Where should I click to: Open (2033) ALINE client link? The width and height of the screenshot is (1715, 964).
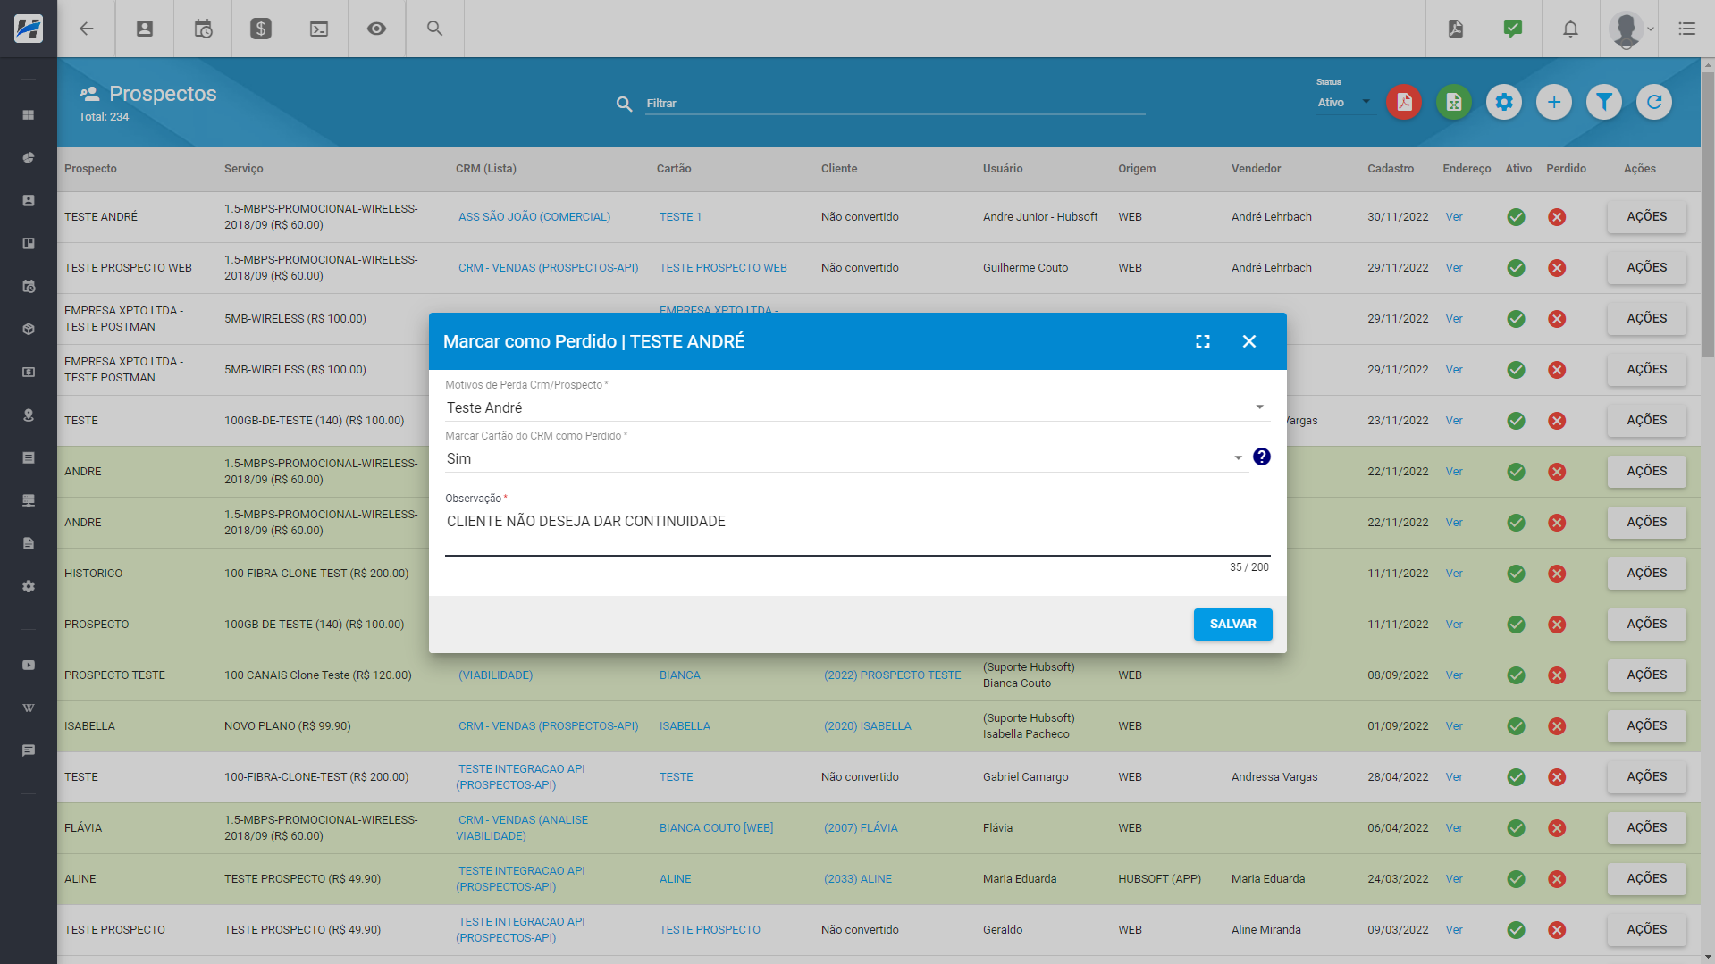[x=857, y=878]
